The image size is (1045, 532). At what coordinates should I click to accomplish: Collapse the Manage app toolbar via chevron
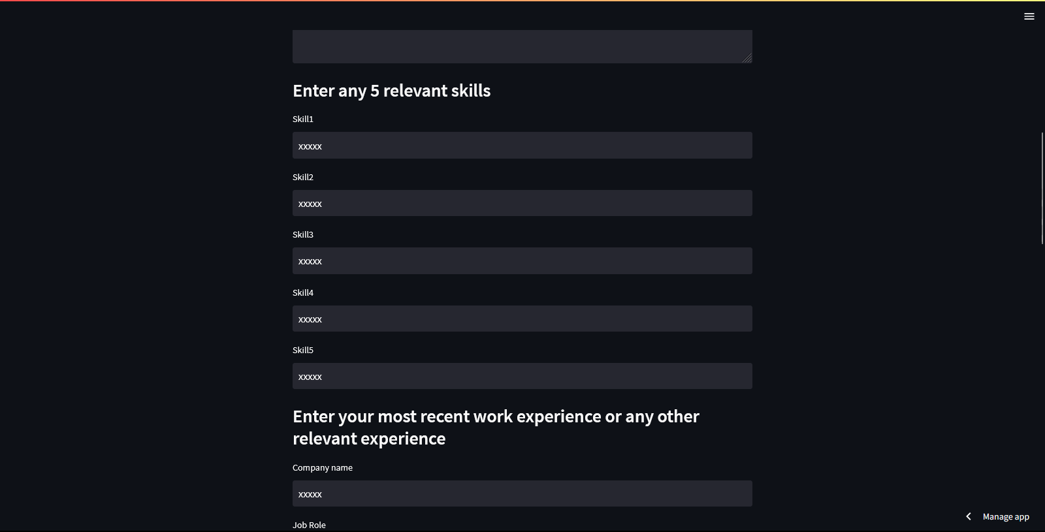coord(968,516)
